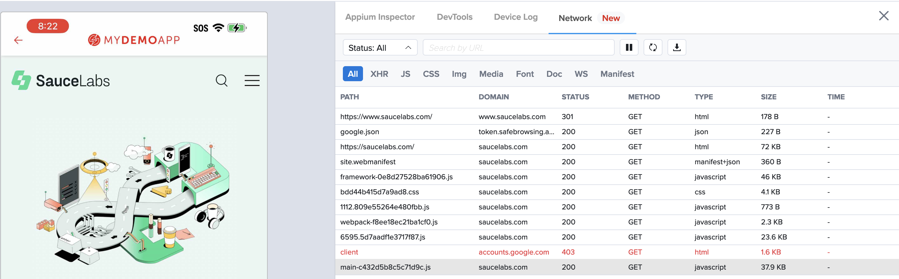Tap the MyDemoApp logo
899x279 pixels.
click(134, 40)
